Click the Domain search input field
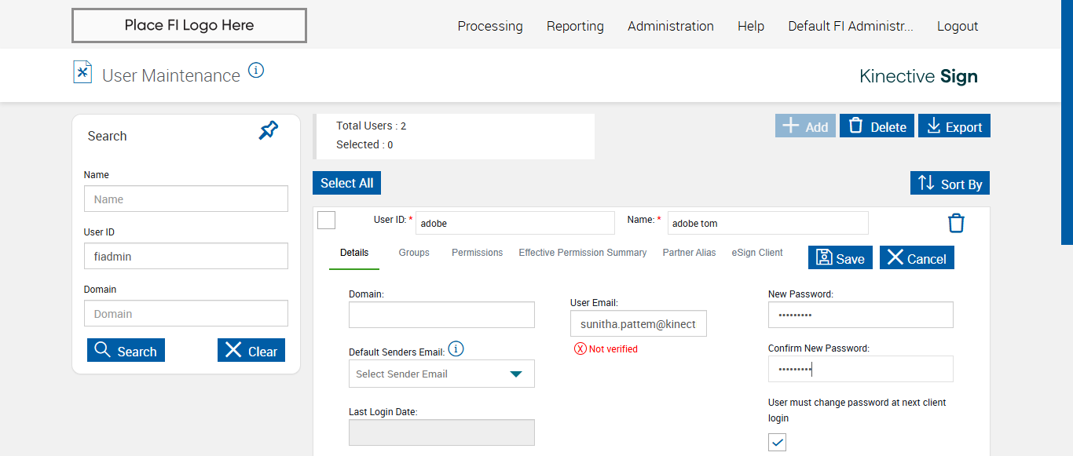The height and width of the screenshot is (456, 1073). pyautogui.click(x=186, y=314)
